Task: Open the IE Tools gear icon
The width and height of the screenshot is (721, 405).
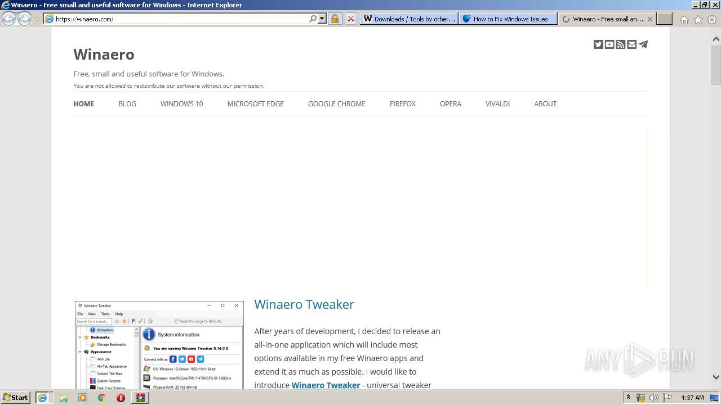Action: [712, 20]
